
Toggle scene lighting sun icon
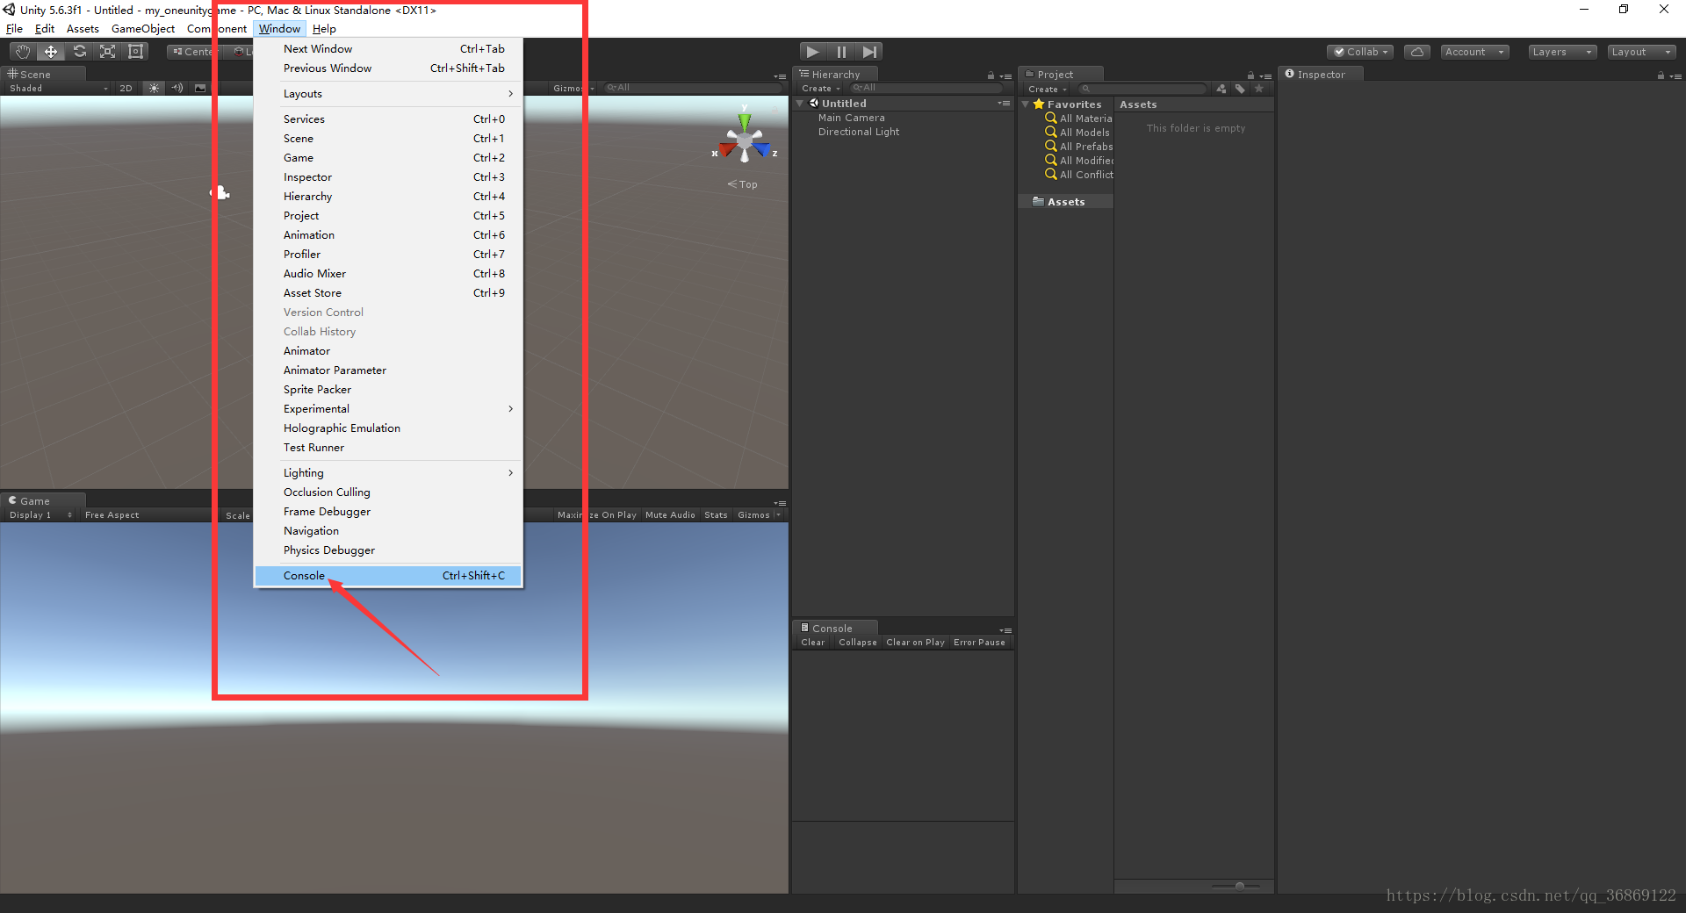[154, 88]
